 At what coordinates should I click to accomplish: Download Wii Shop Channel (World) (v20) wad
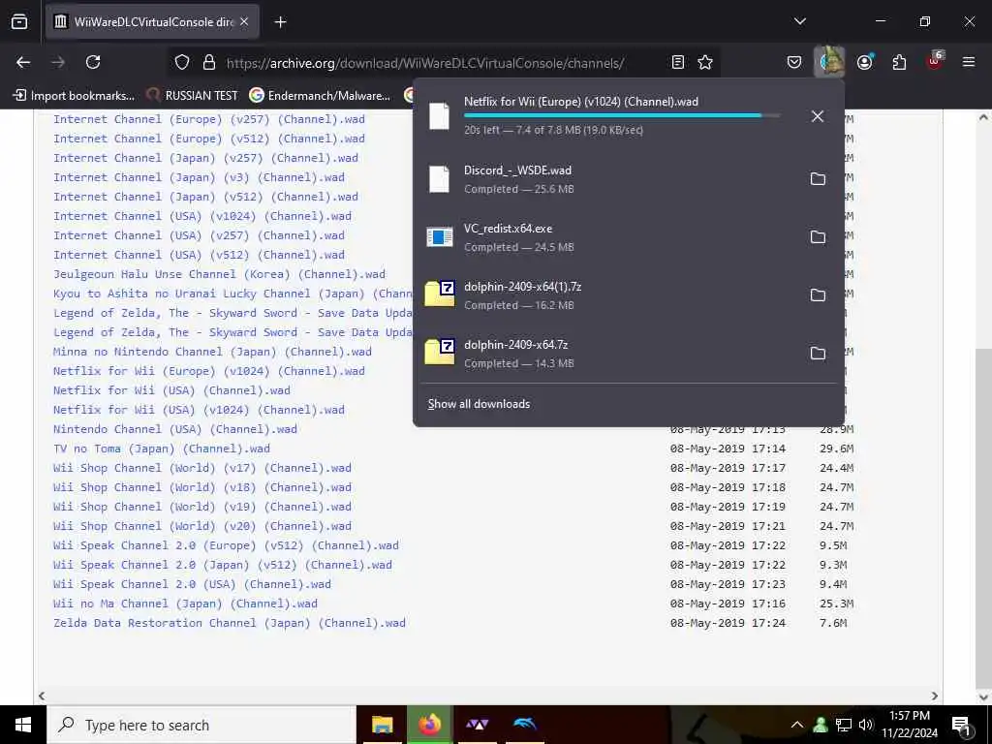click(202, 526)
